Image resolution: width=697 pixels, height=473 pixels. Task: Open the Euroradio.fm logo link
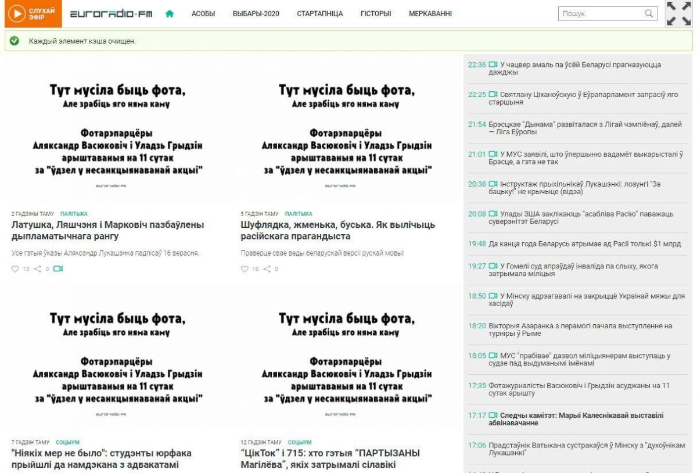(111, 14)
